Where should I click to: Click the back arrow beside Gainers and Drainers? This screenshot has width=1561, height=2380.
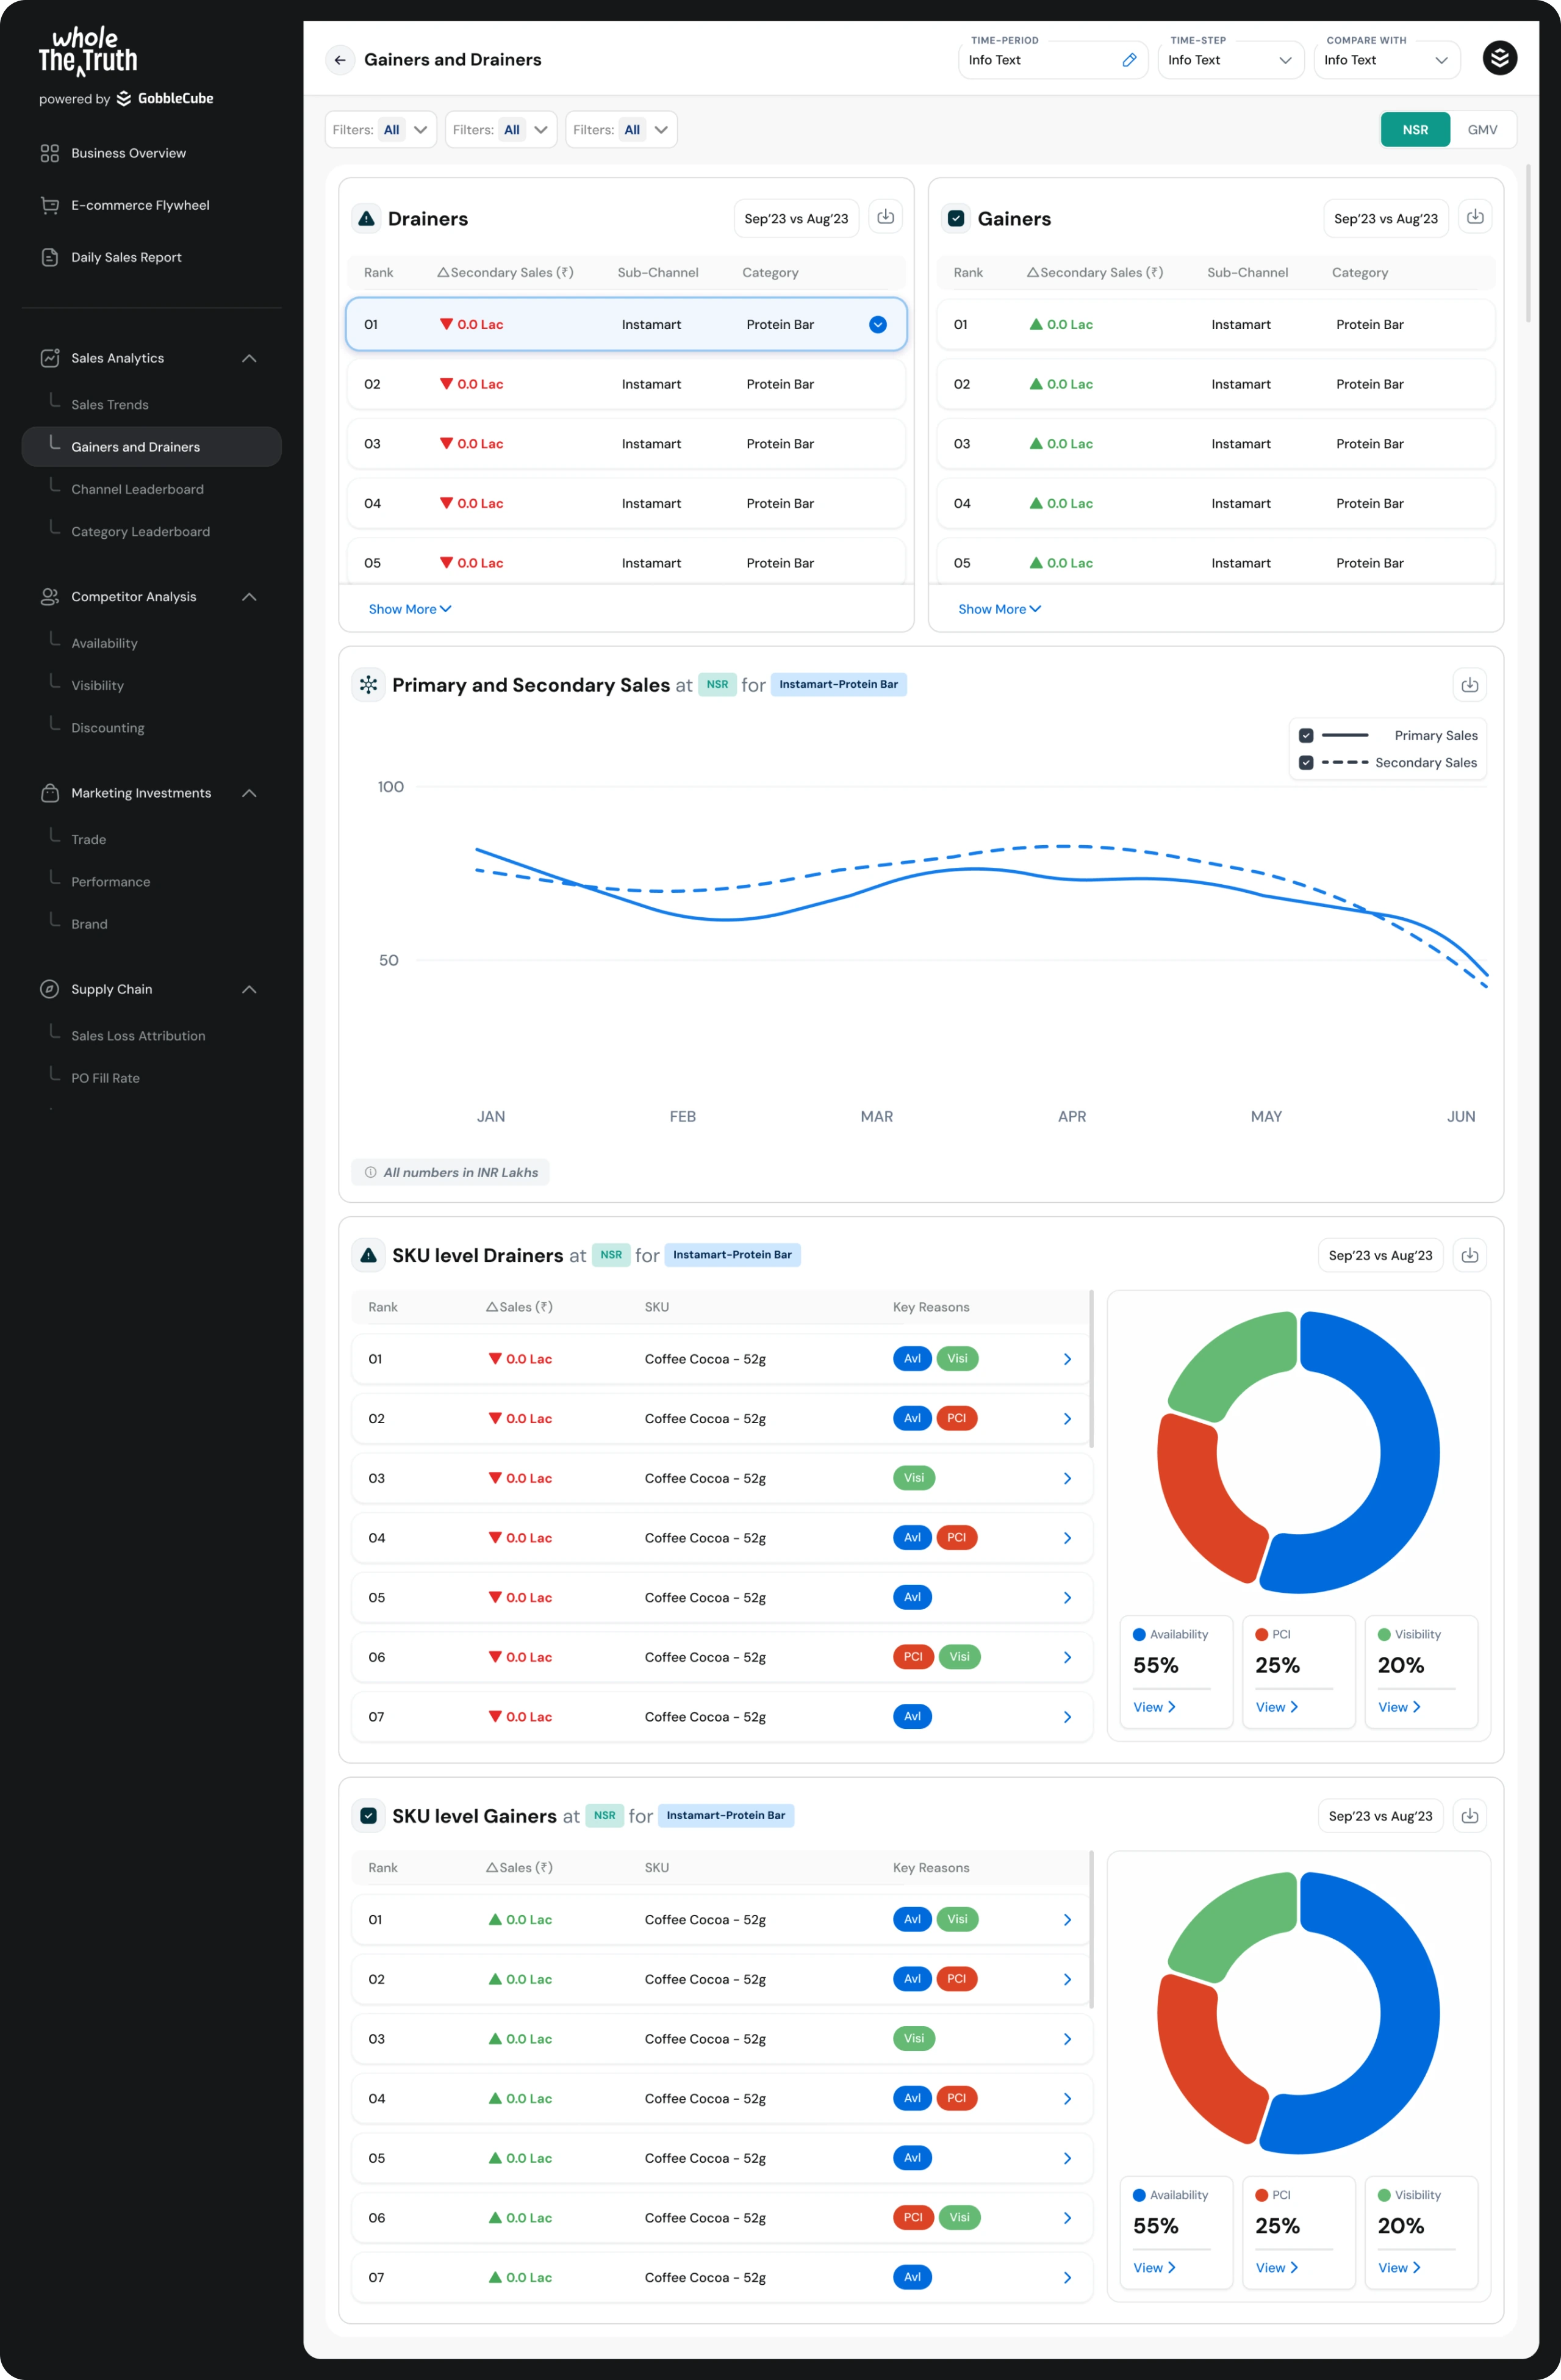[340, 60]
